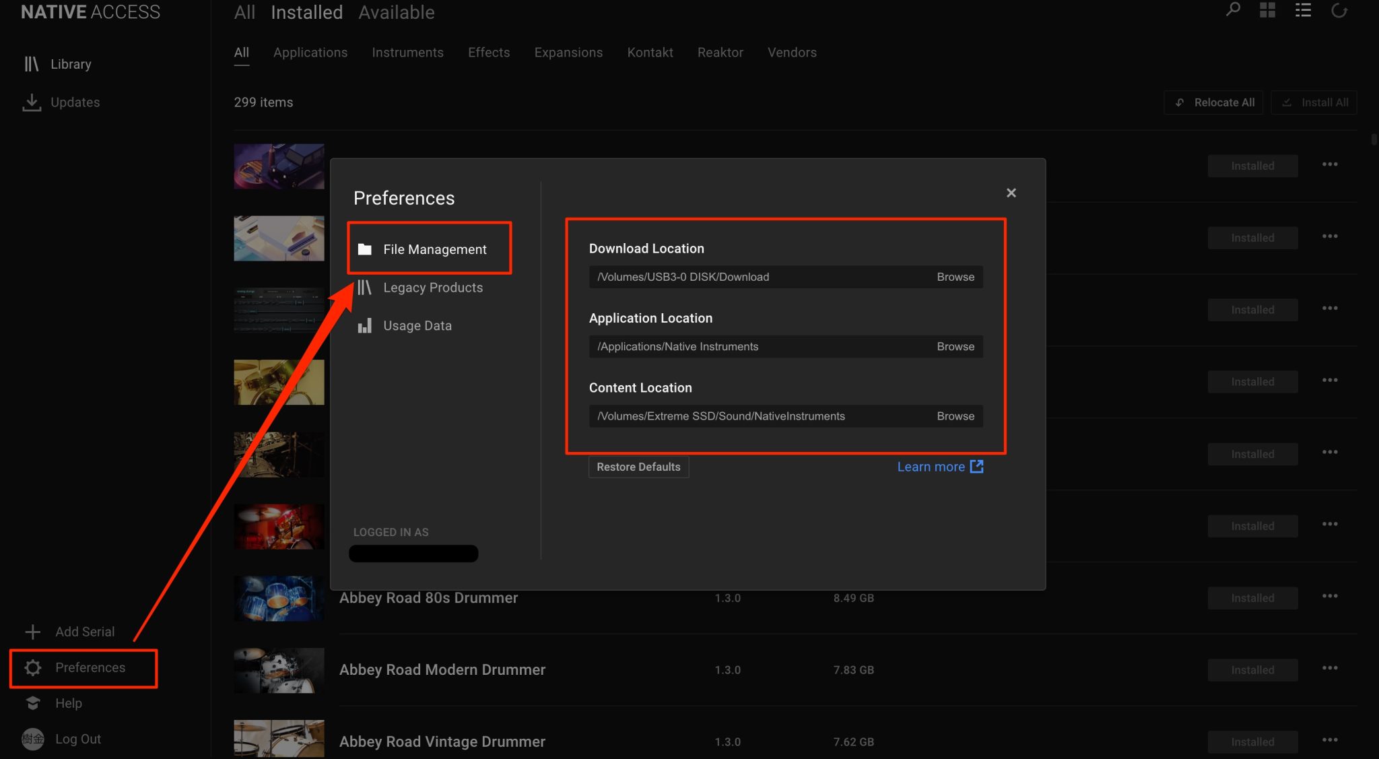Image resolution: width=1379 pixels, height=759 pixels.
Task: Switch to grid view using the tiles icon
Action: click(x=1268, y=10)
